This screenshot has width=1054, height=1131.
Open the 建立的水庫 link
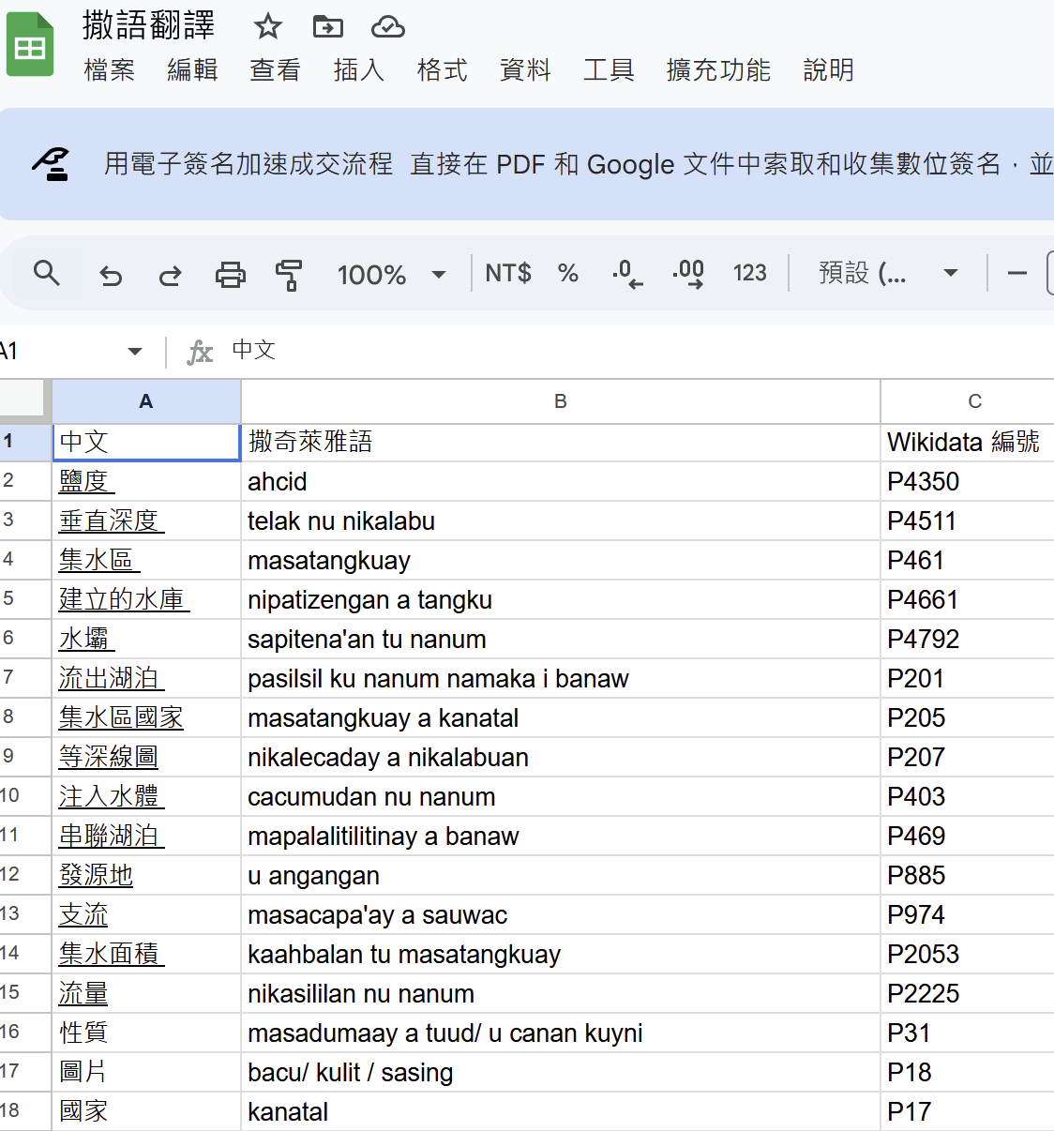(x=124, y=599)
